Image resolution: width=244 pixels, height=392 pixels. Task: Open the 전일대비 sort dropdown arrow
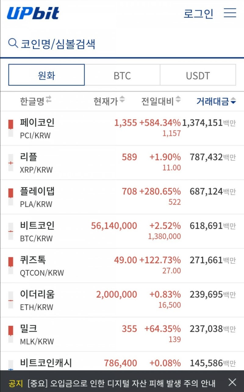point(178,99)
